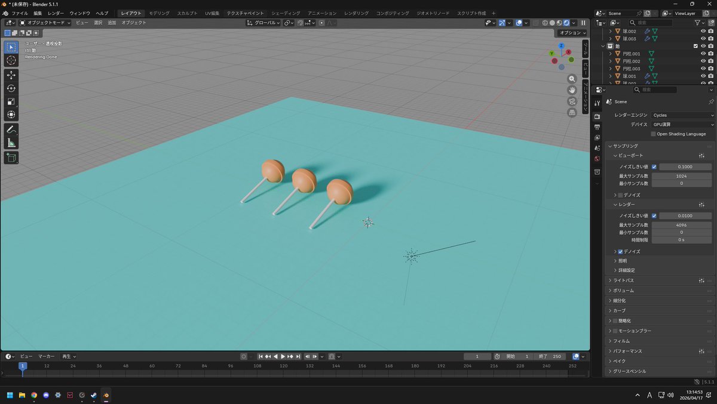Screen dimensions: 717x404
Task: Click the current frame number field
Action: [477, 356]
